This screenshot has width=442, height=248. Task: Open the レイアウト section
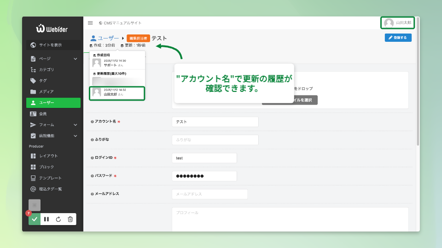(x=53, y=156)
